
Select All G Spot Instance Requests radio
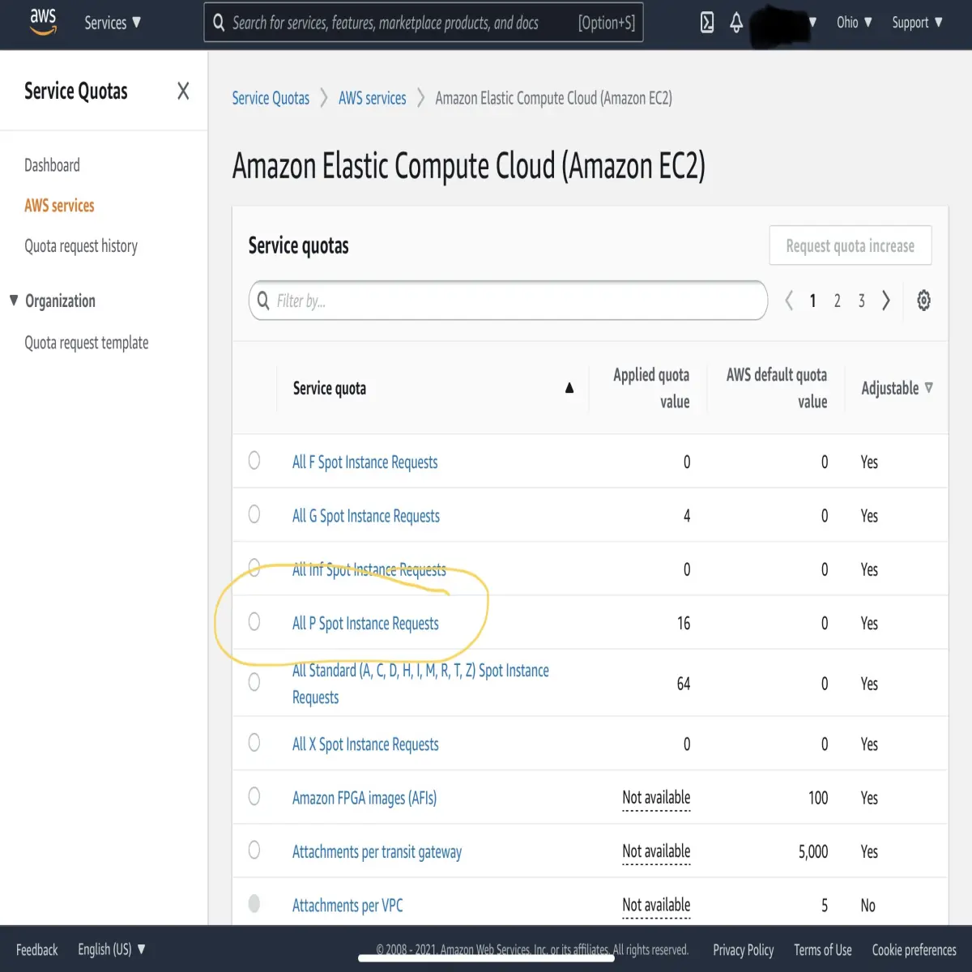pyautogui.click(x=254, y=514)
